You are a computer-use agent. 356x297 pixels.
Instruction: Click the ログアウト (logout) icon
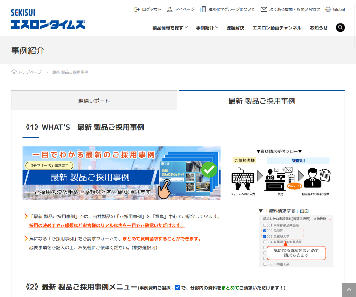pos(137,9)
